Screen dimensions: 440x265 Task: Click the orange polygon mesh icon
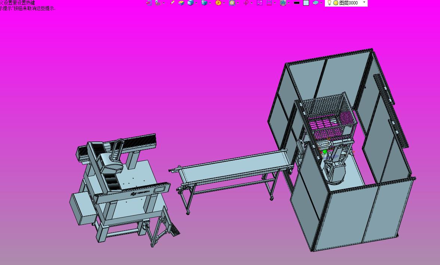(218, 3)
